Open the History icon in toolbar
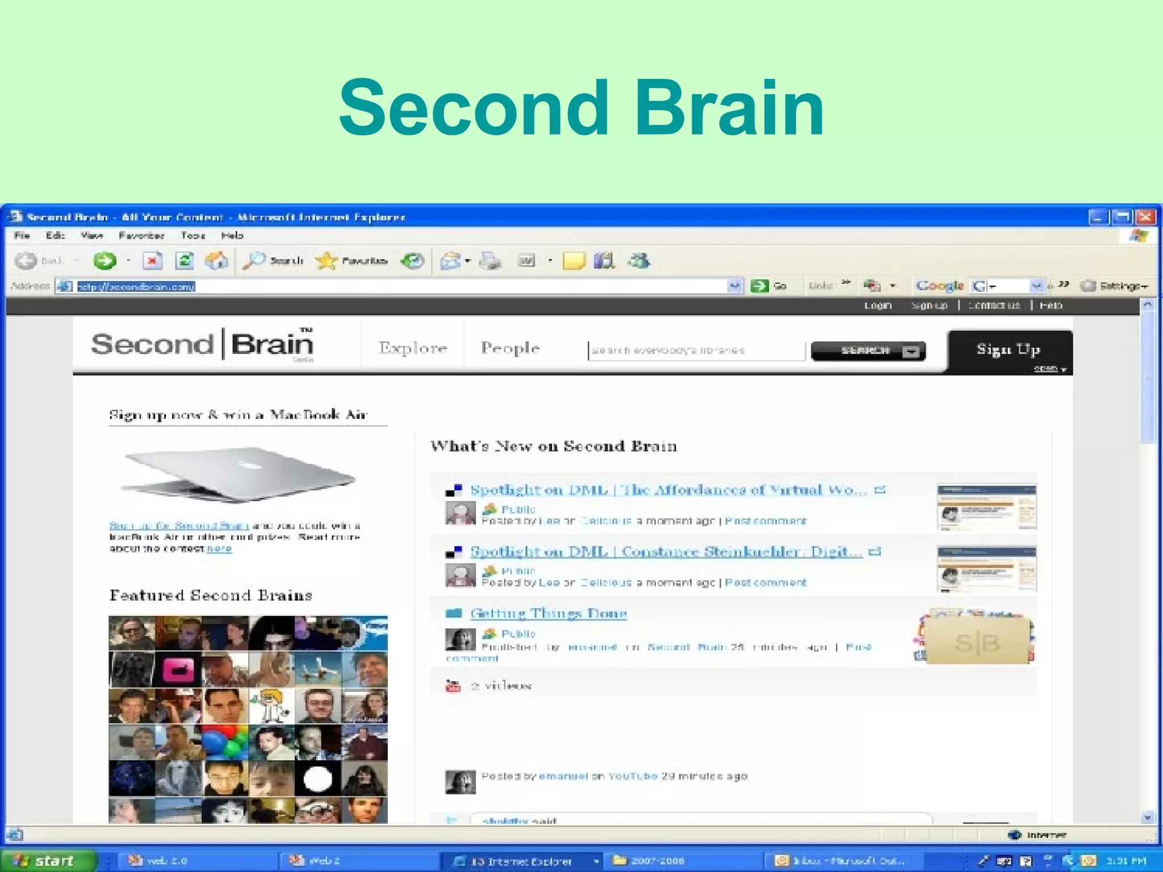 tap(412, 261)
